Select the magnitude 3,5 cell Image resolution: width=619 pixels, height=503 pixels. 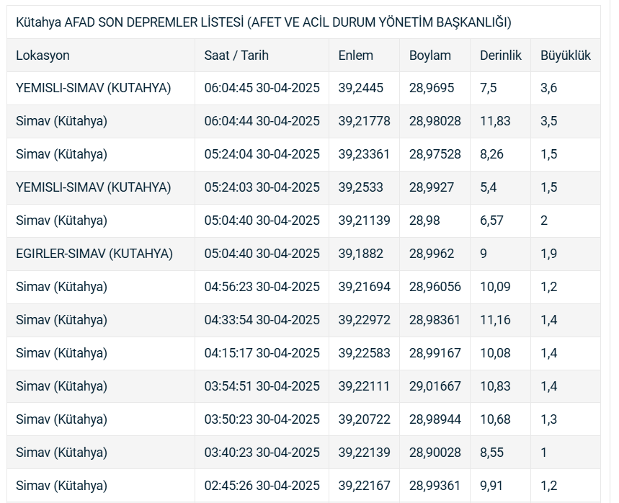coord(549,121)
